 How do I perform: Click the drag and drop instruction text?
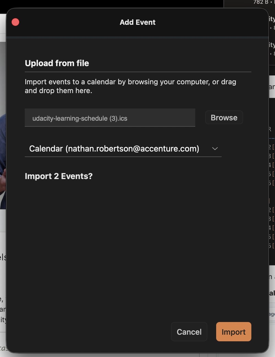point(130,86)
